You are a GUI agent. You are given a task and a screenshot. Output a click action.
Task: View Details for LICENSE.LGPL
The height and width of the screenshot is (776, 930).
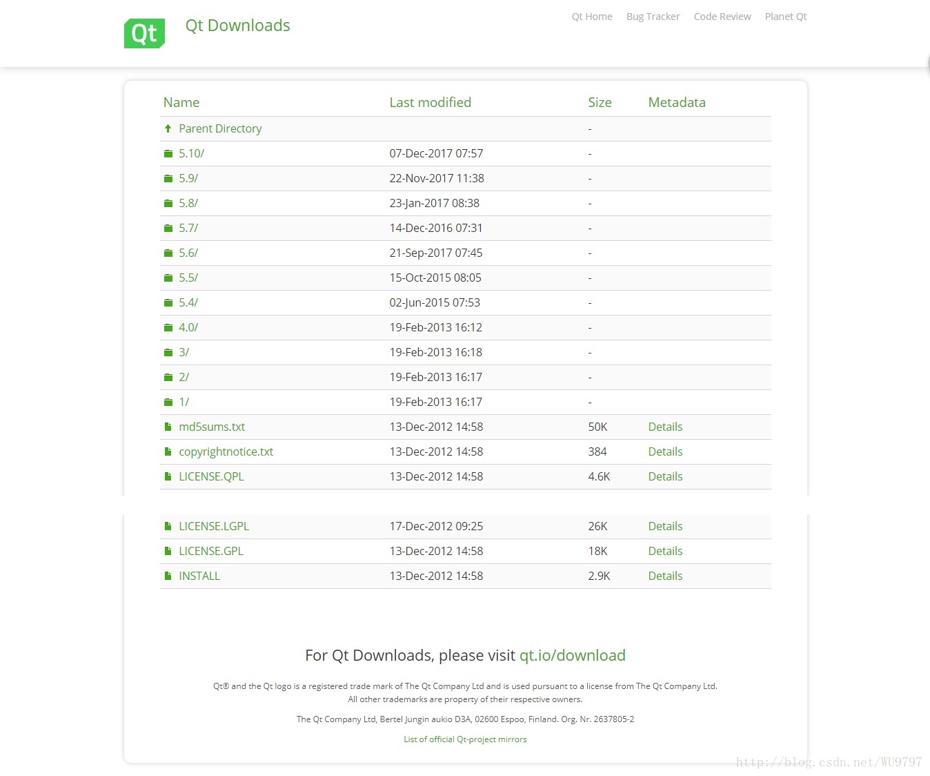665,526
